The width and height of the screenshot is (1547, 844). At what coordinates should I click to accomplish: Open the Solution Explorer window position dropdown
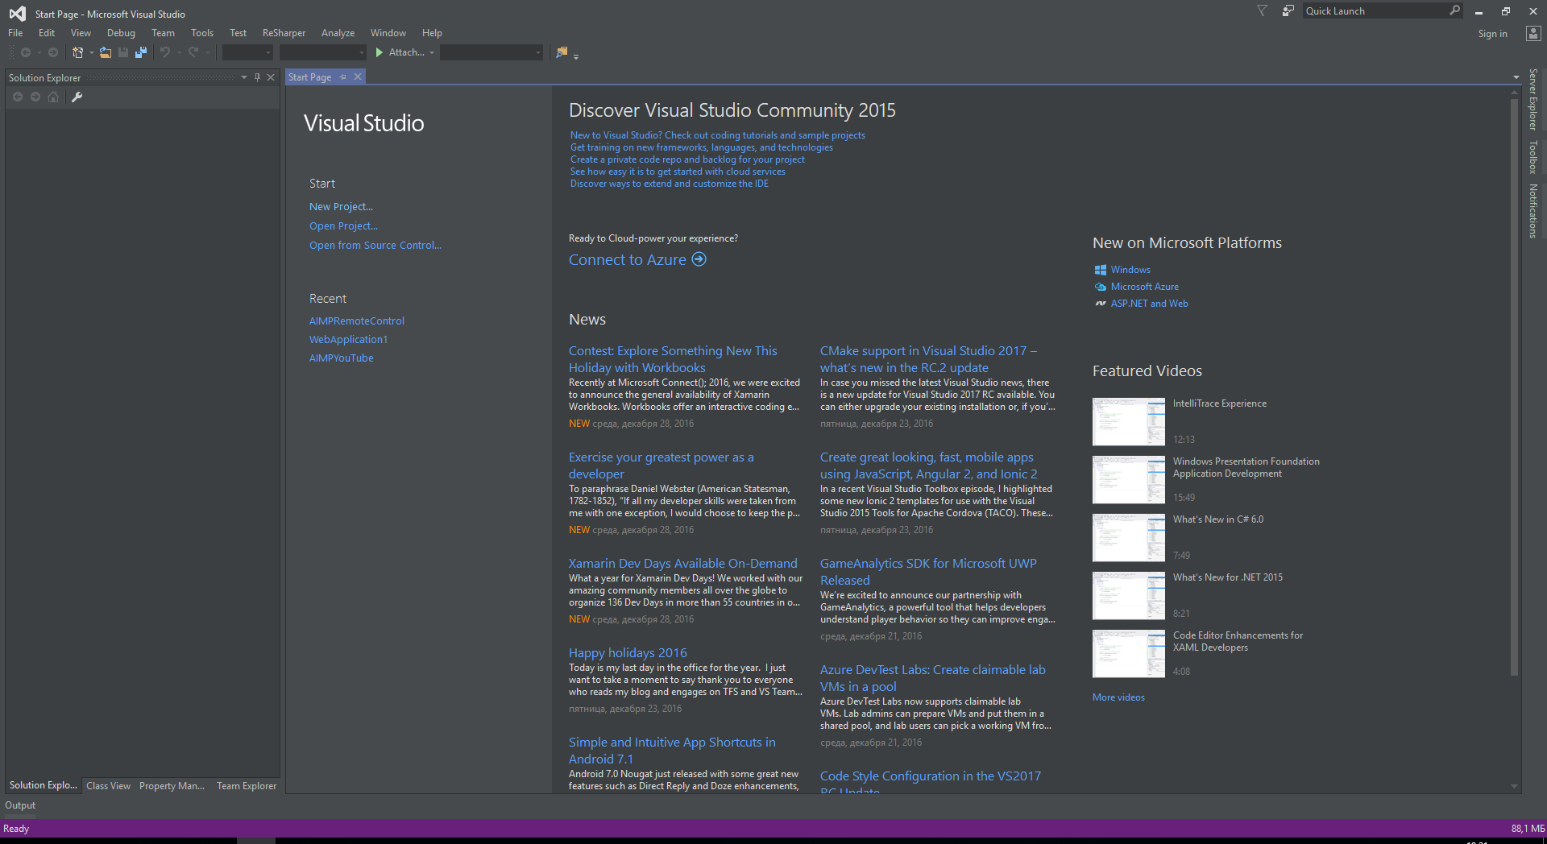(x=244, y=77)
